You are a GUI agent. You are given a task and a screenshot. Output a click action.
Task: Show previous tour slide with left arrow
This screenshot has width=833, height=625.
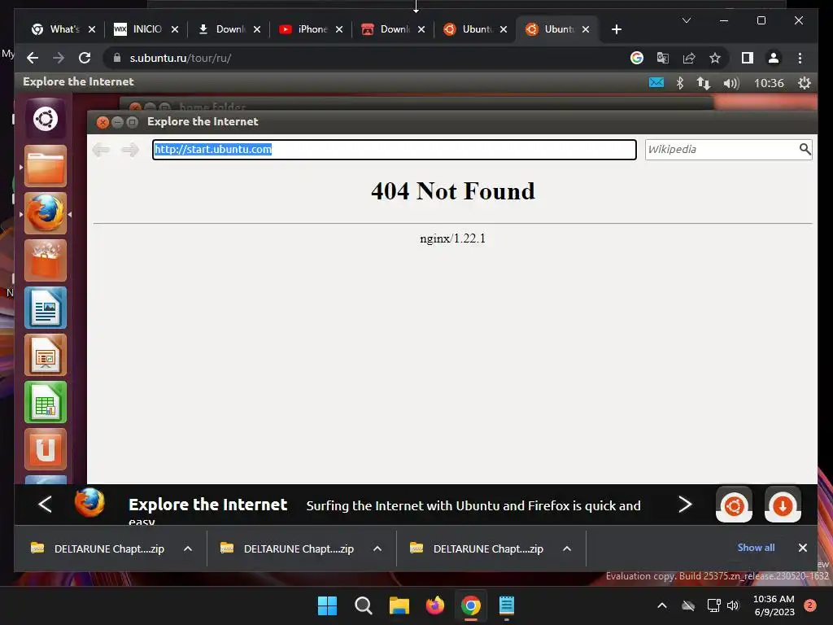pyautogui.click(x=46, y=505)
